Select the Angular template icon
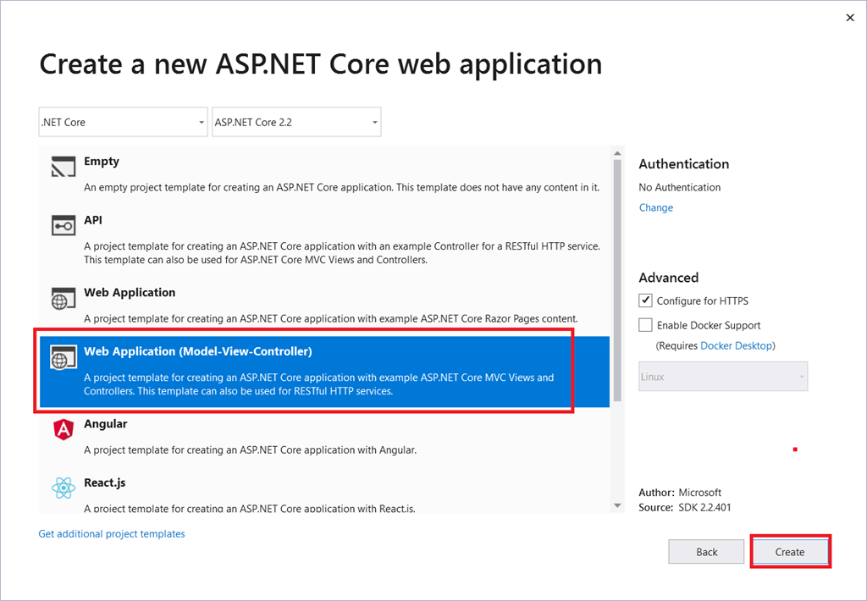The height and width of the screenshot is (601, 867). pyautogui.click(x=63, y=430)
